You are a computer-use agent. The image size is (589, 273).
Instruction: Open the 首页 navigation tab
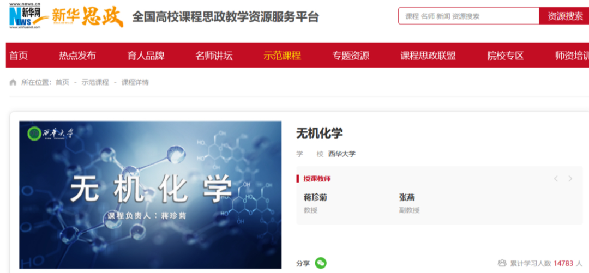tap(19, 56)
